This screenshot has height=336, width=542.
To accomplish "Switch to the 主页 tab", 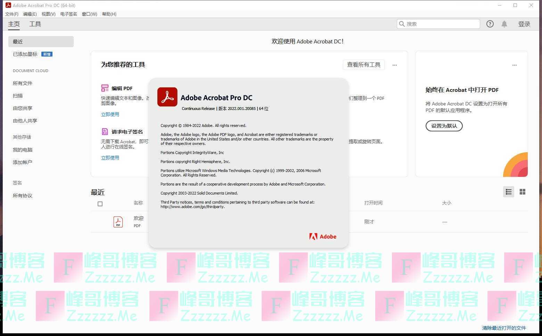I will pyautogui.click(x=14, y=24).
